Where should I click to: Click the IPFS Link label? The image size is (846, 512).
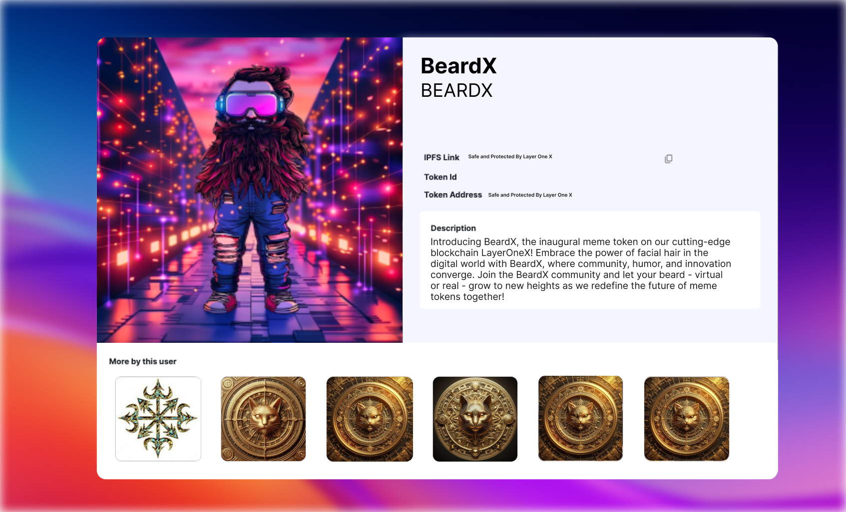[x=441, y=157]
